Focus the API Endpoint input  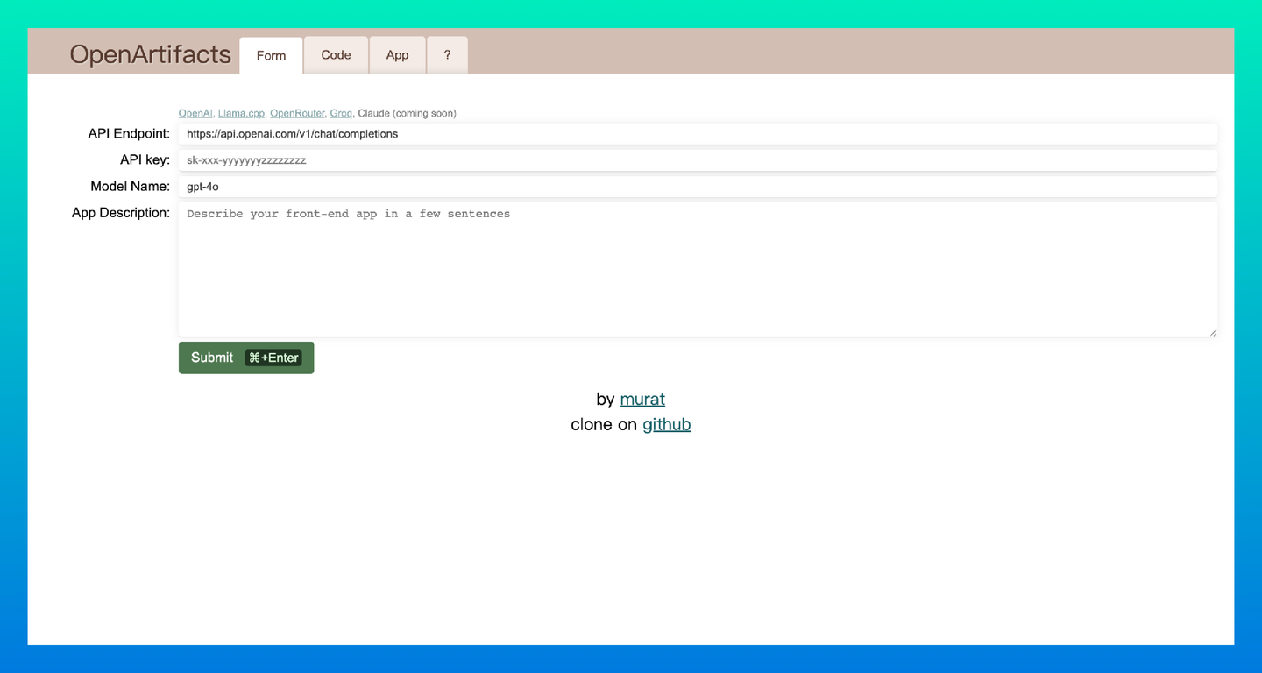click(613, 133)
